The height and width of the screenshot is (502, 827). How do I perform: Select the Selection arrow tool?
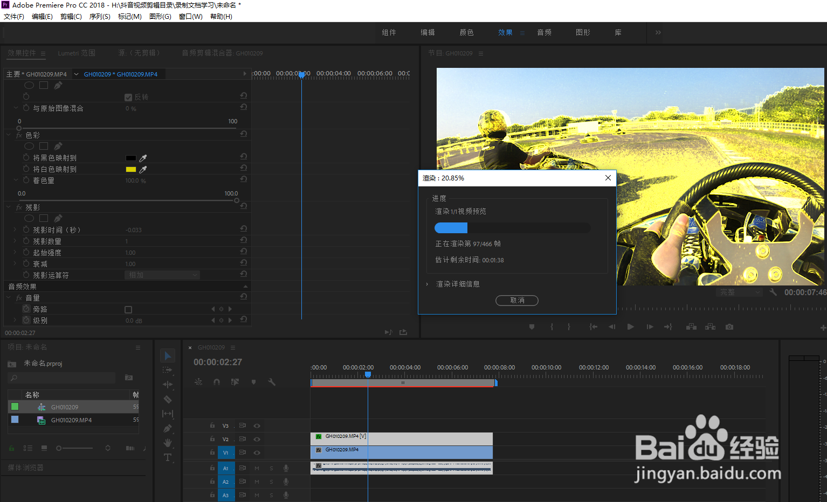click(168, 356)
